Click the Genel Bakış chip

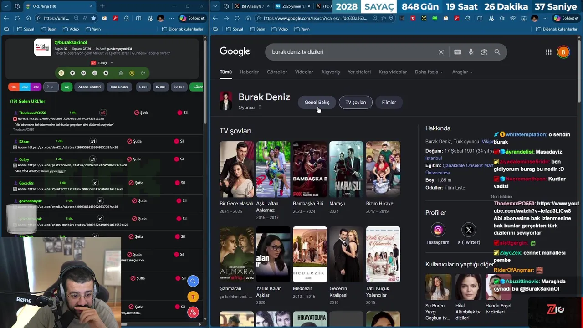point(317,102)
